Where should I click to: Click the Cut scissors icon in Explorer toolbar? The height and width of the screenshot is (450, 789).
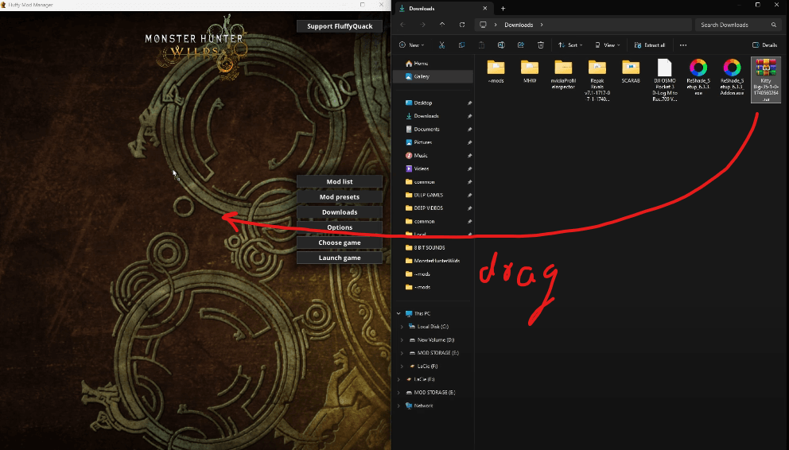[x=441, y=45]
